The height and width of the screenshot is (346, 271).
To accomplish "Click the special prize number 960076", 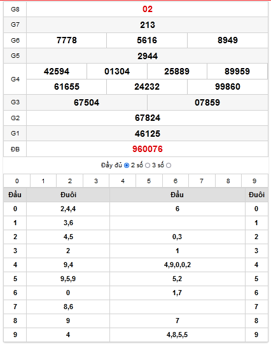I will [148, 149].
